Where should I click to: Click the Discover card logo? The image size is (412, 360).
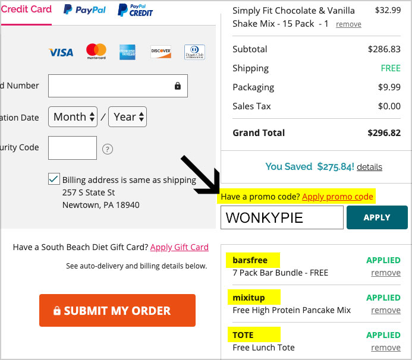(161, 52)
